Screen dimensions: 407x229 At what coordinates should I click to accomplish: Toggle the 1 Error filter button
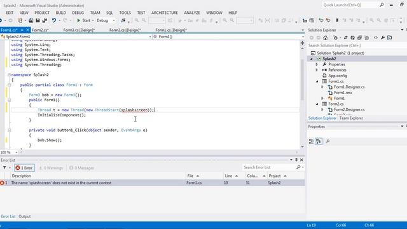(x=24, y=168)
